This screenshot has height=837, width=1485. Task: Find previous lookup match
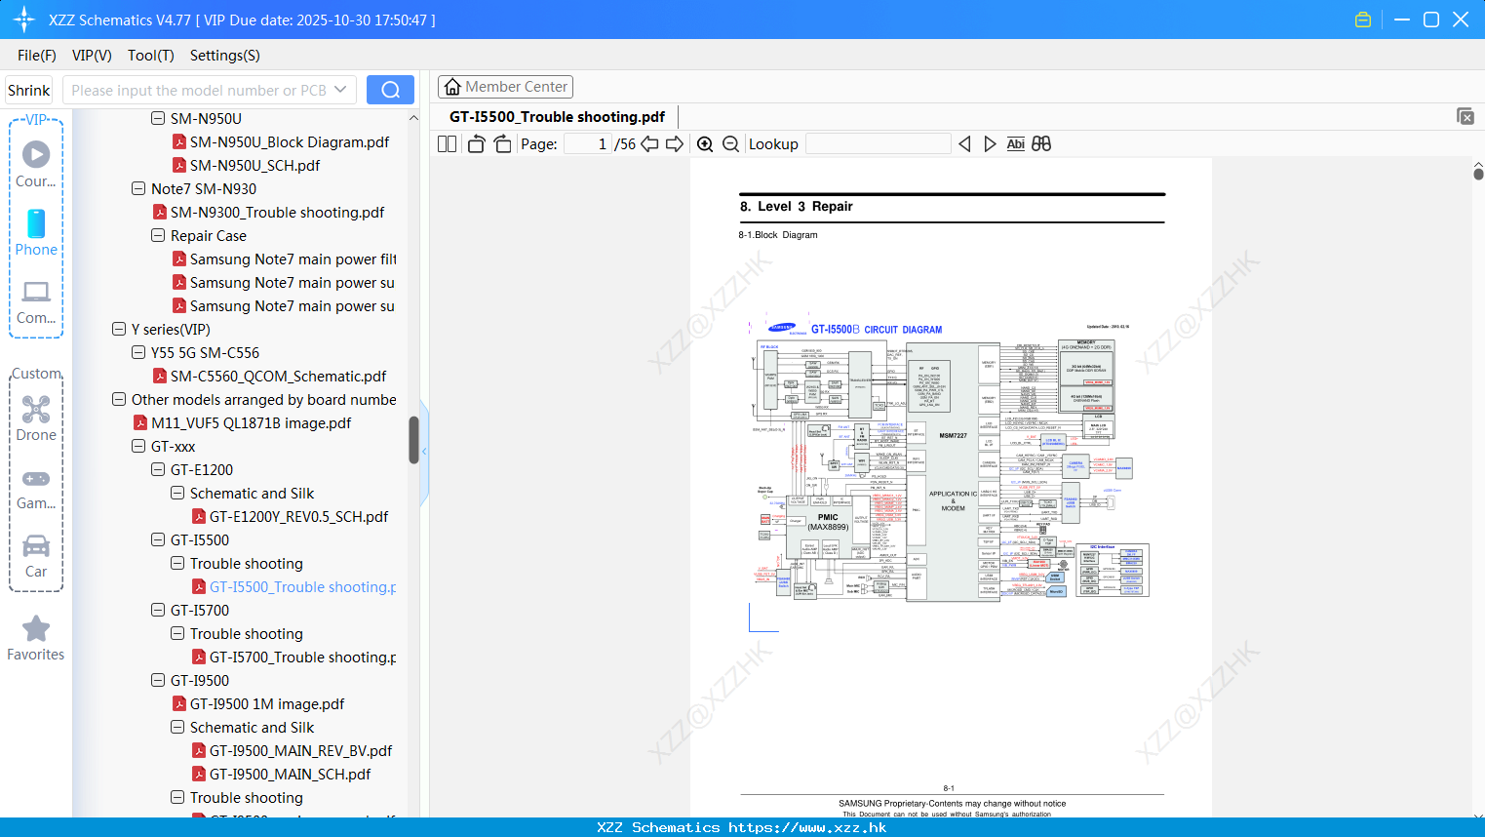pyautogui.click(x=964, y=143)
